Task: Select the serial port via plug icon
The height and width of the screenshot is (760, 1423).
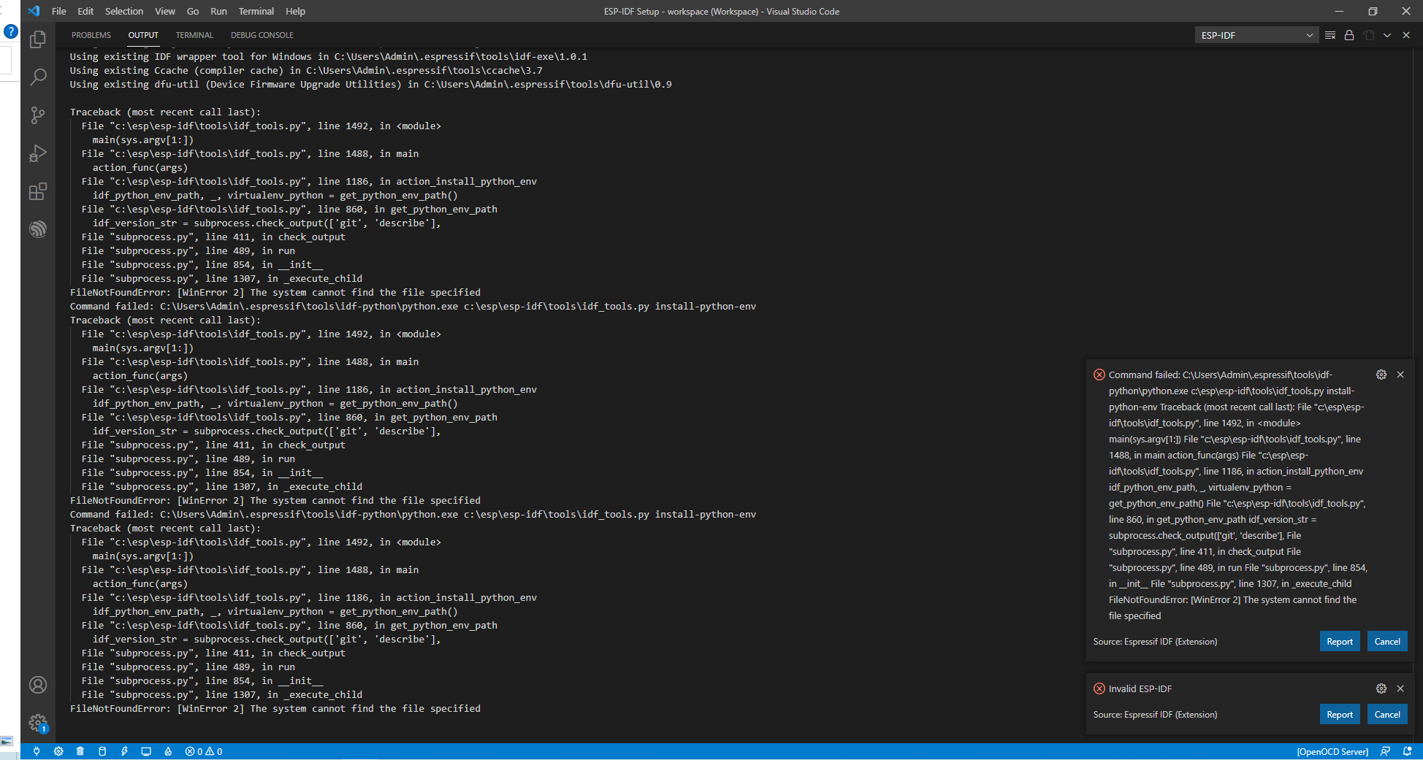Action: [37, 751]
